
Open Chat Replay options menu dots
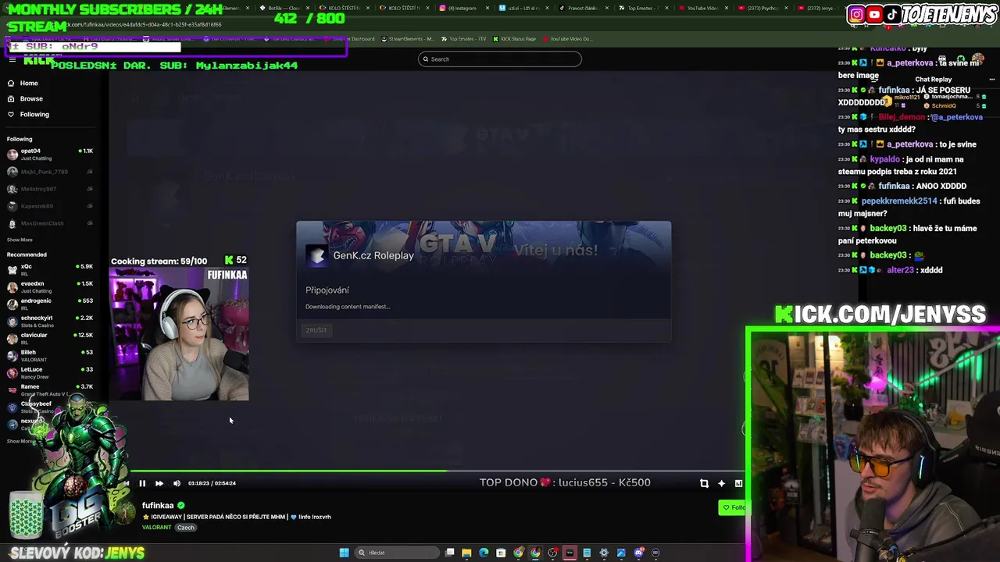(991, 79)
